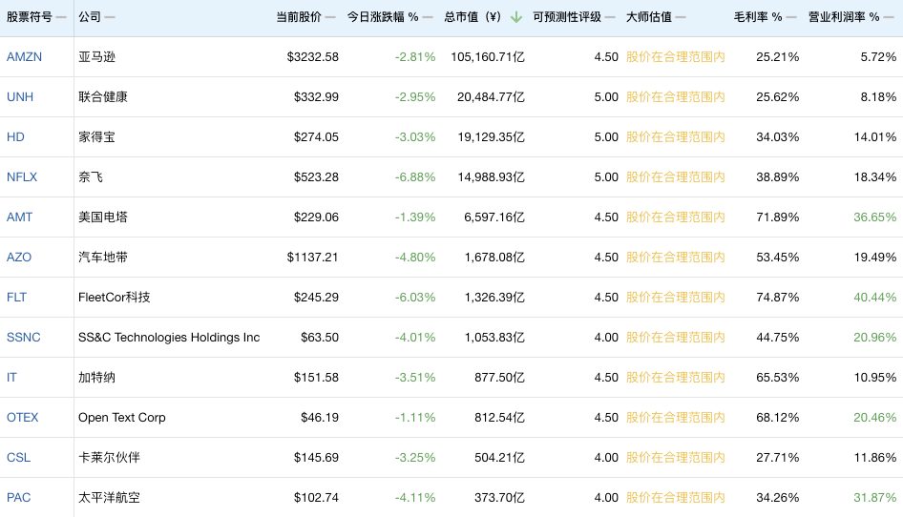Click HD operating margin 14.01%
The image size is (903, 517).
coord(875,137)
